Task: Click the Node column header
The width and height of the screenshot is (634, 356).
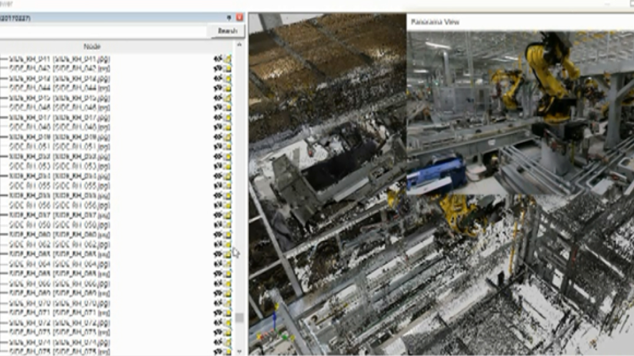Action: [x=92, y=46]
